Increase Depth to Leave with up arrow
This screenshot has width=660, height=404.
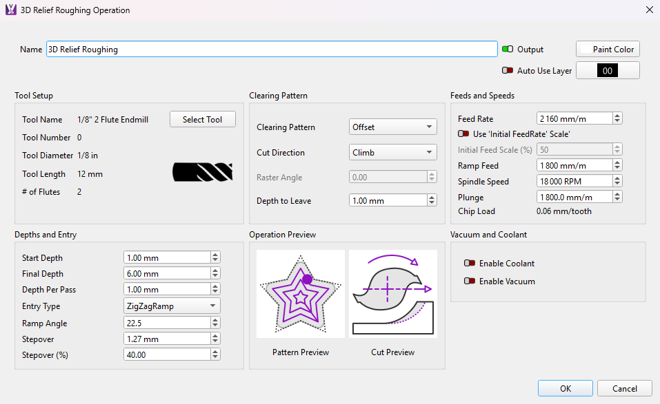432,198
